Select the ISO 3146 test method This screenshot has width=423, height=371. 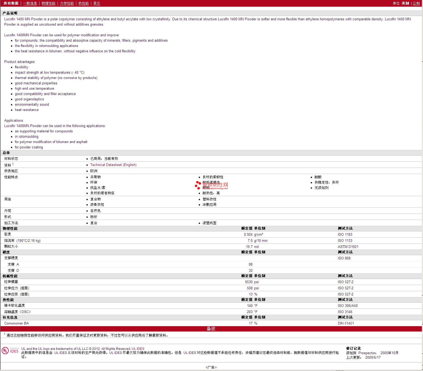click(345, 312)
